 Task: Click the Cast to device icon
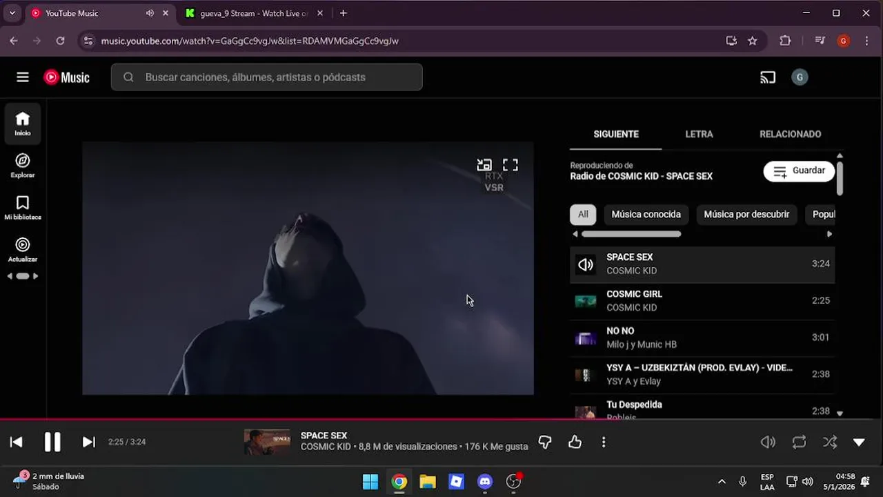tap(768, 77)
